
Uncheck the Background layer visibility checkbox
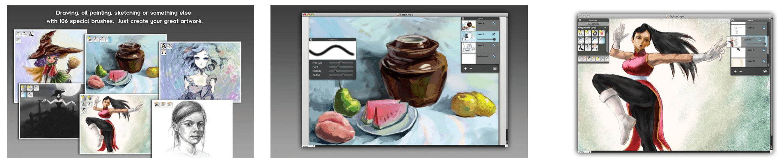click(x=493, y=56)
